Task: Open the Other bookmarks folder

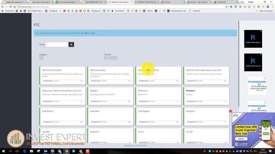Action: coord(265,11)
